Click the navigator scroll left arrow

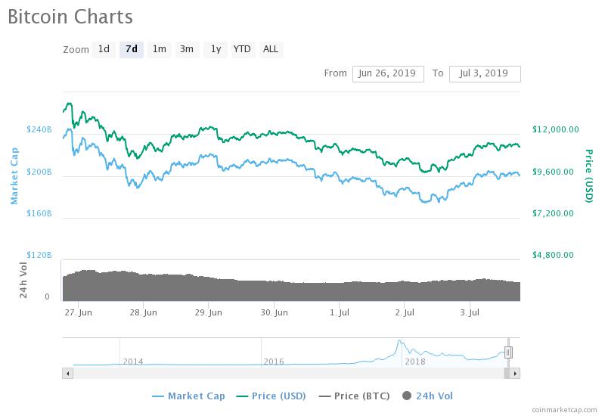point(68,373)
